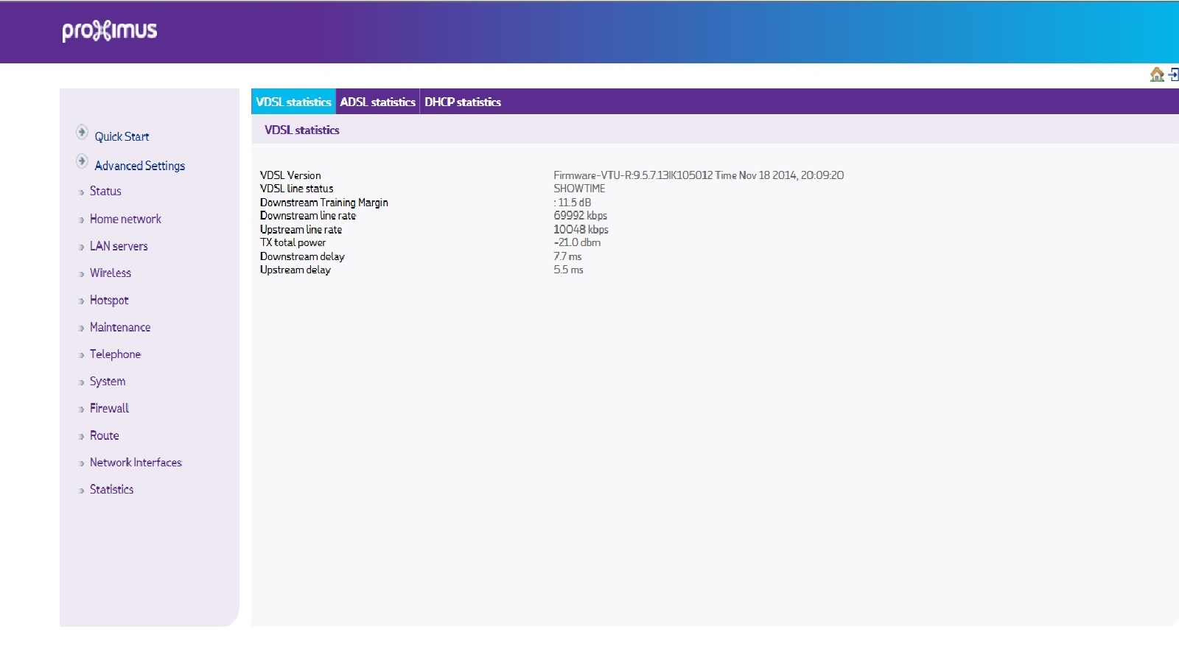Click Statistics in the sidebar
This screenshot has width=1179, height=663.
click(x=111, y=490)
